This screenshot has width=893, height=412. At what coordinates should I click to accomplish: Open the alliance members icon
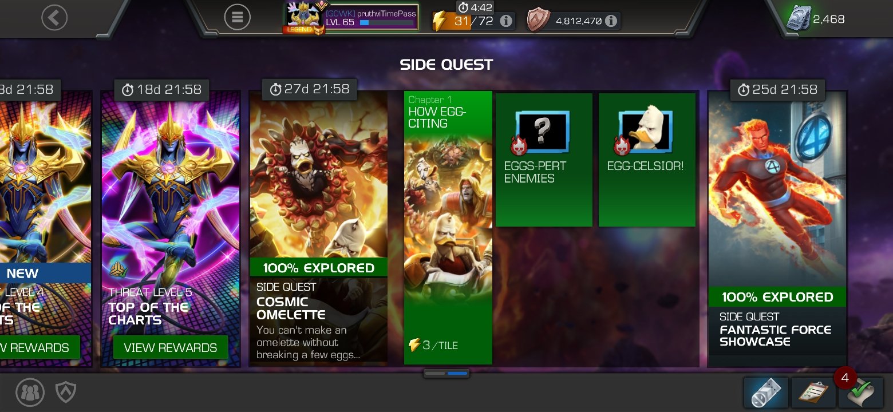click(30, 392)
